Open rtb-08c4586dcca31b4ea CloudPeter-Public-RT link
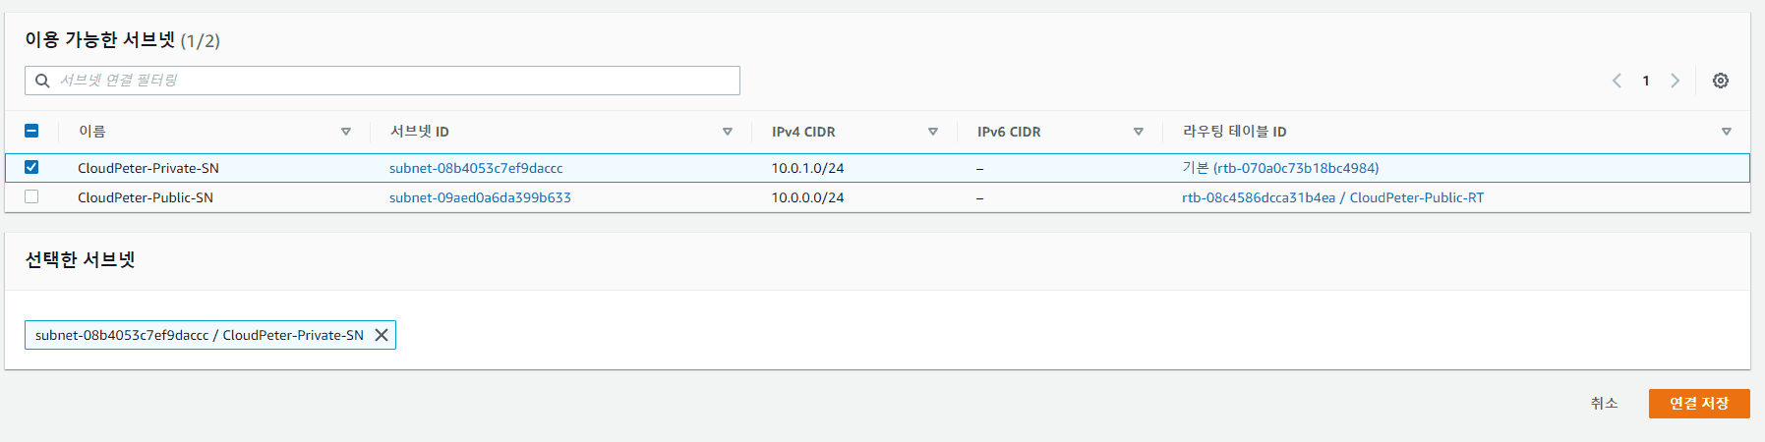 pos(1332,197)
